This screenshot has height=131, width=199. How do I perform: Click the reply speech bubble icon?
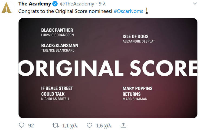coord(22,125)
